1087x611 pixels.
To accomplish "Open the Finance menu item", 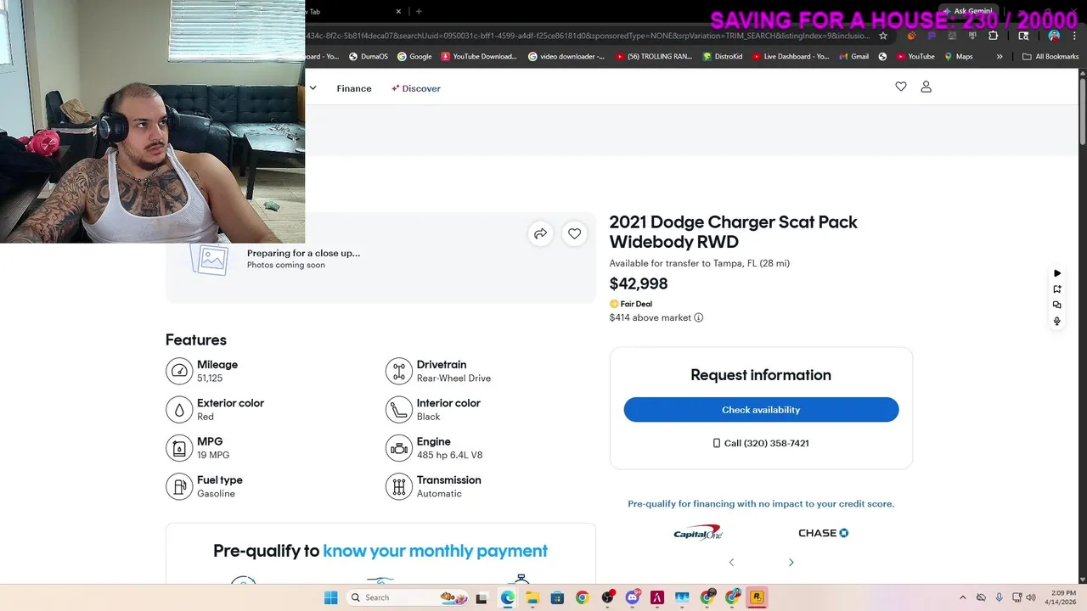I will coord(354,88).
